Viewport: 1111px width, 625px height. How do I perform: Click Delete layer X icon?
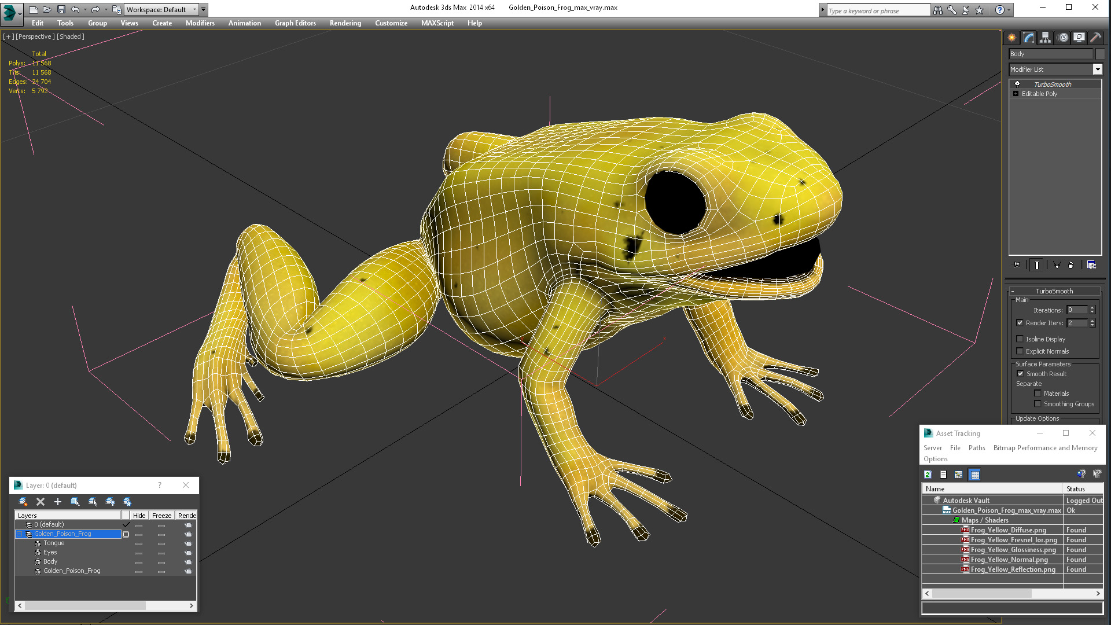coord(41,502)
